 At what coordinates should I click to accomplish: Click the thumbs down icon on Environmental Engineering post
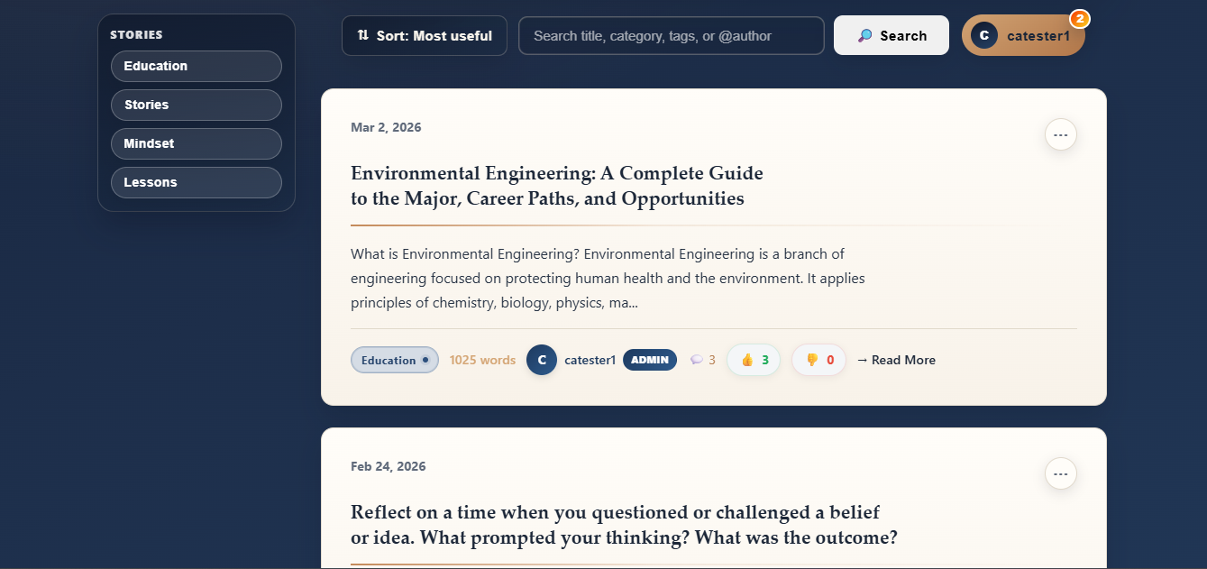pos(811,360)
